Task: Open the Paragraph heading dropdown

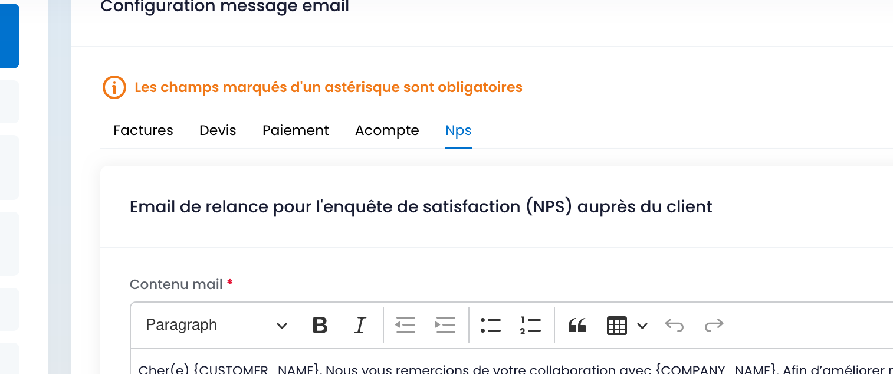Action: click(x=216, y=325)
